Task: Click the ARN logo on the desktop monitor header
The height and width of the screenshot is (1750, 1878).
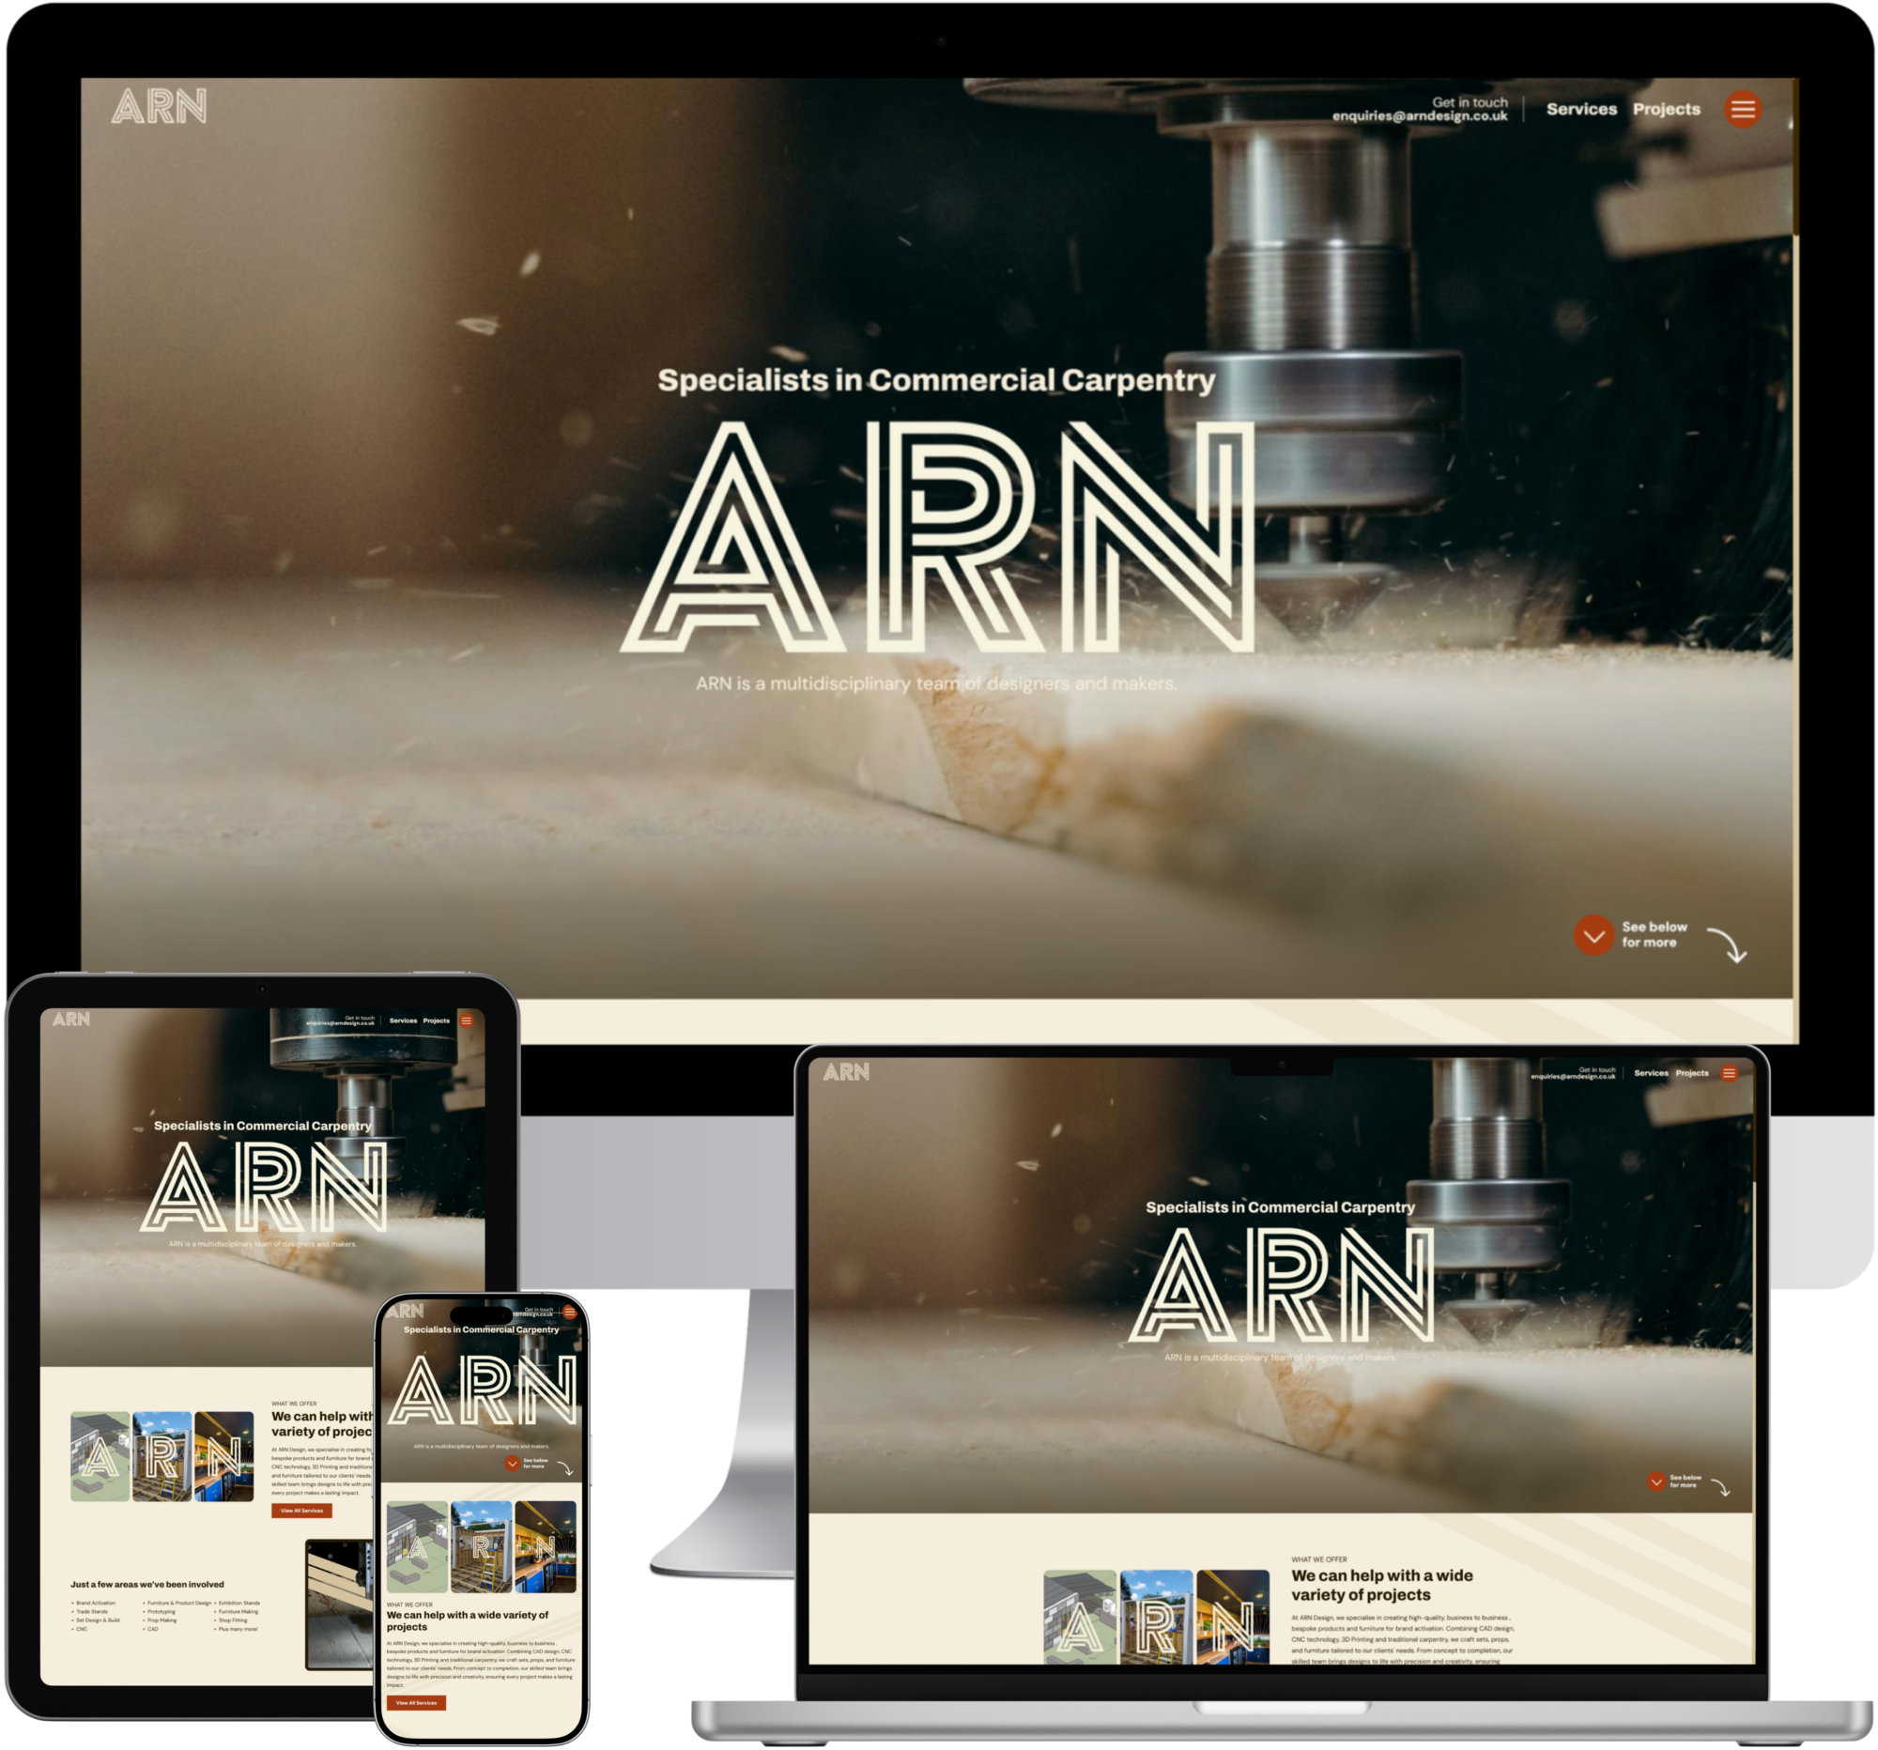Action: 159,107
